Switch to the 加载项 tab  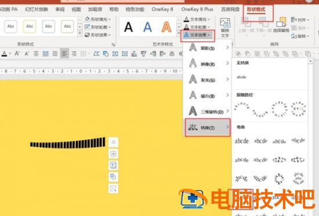pos(95,9)
